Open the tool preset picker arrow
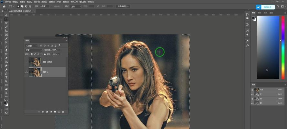Screen dimensions: 287x129 [14, 6]
